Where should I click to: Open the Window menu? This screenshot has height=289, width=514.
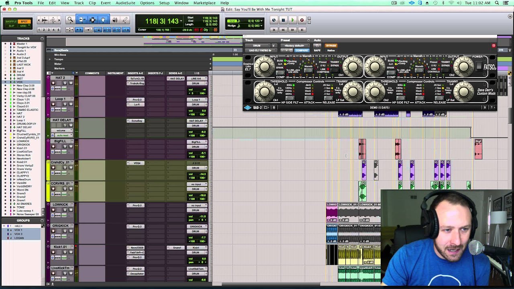[x=182, y=3]
